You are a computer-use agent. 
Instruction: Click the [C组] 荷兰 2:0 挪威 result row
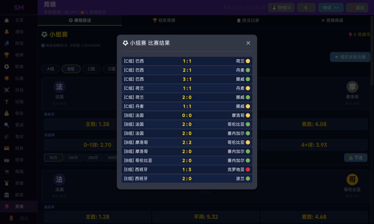(187, 97)
